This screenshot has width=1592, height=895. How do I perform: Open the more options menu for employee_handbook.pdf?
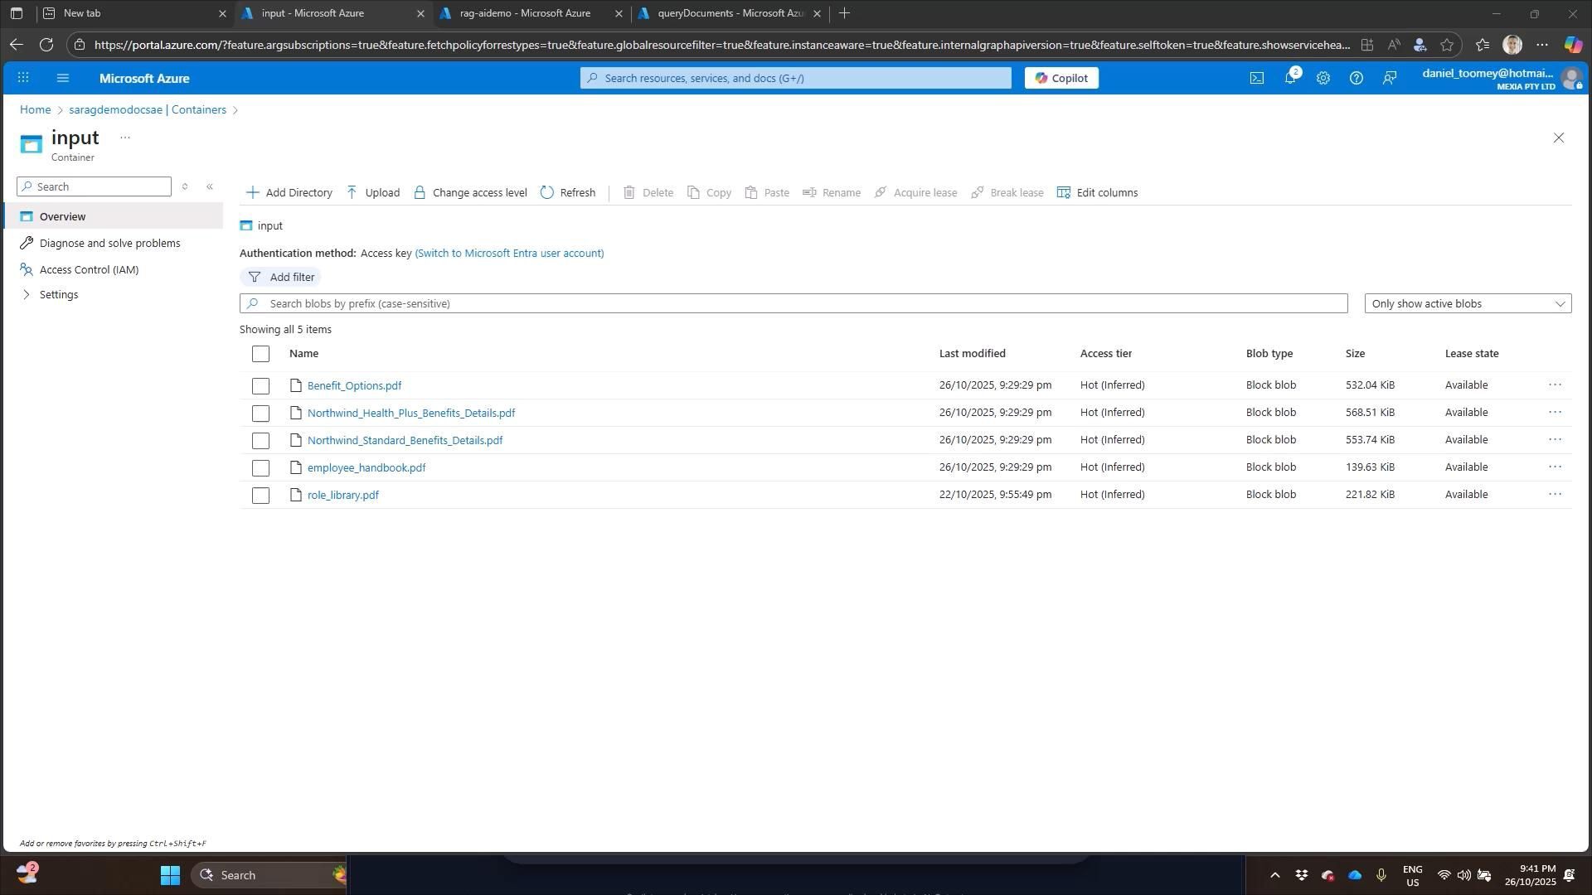pos(1555,467)
